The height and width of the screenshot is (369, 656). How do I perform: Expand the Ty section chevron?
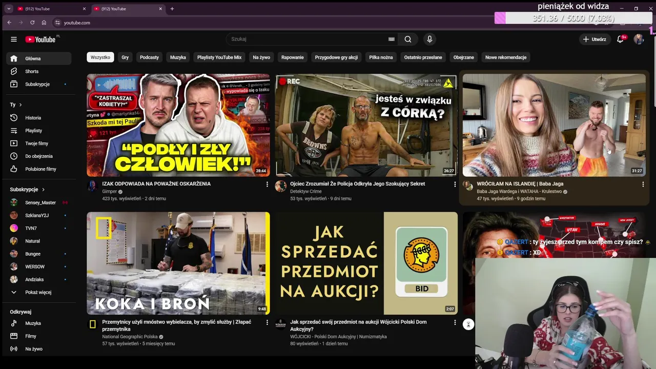coord(20,105)
